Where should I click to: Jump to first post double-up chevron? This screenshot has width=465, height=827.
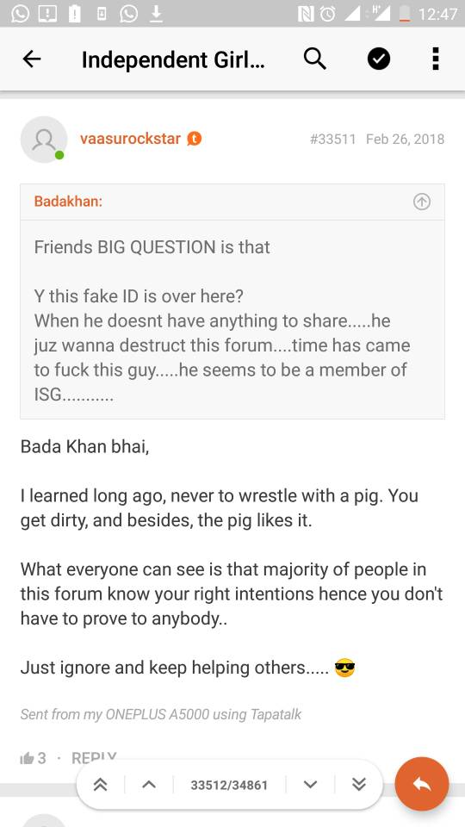tap(100, 785)
